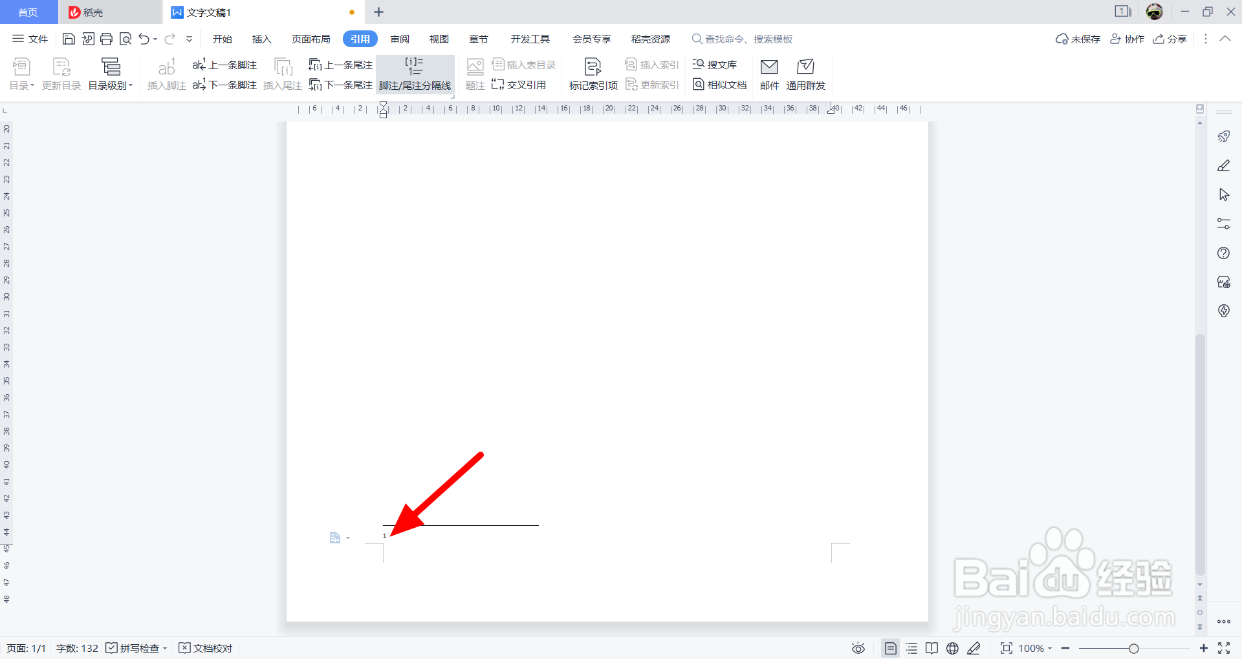Open zoom level 100% dropdown
Screen dimensions: 1242x659
click(x=1035, y=648)
